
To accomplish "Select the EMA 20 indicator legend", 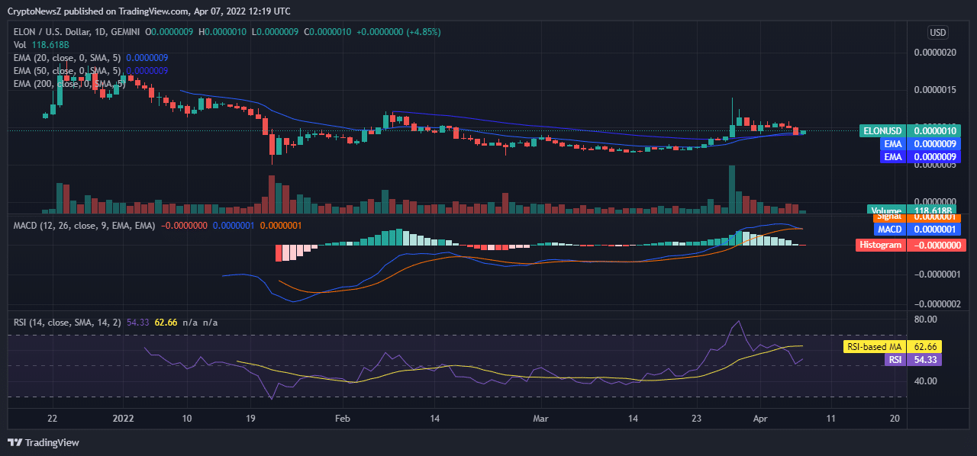I will (x=91, y=57).
